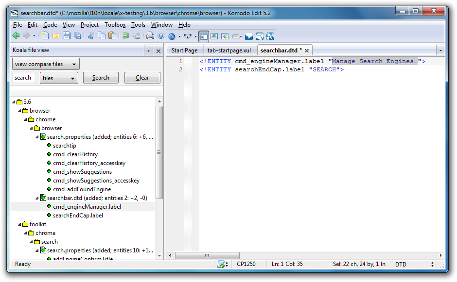Click the blue globe browser preview icon
Screen dimensions: 457x282
(172, 36)
